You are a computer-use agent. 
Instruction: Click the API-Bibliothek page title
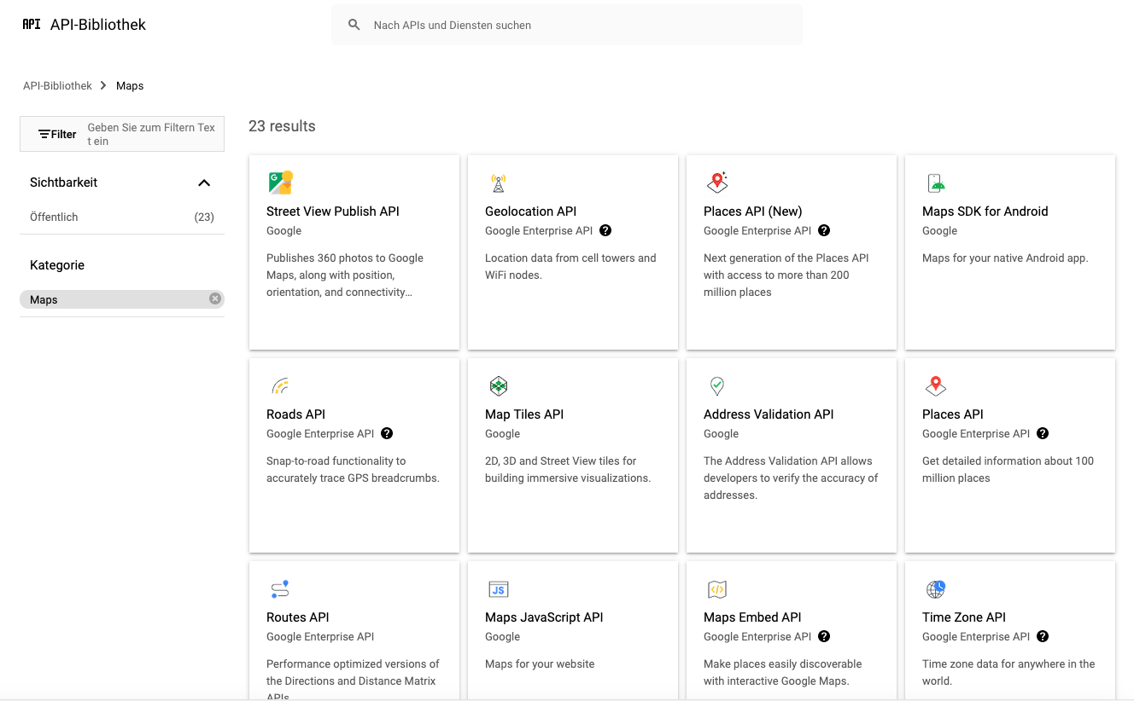click(x=98, y=25)
